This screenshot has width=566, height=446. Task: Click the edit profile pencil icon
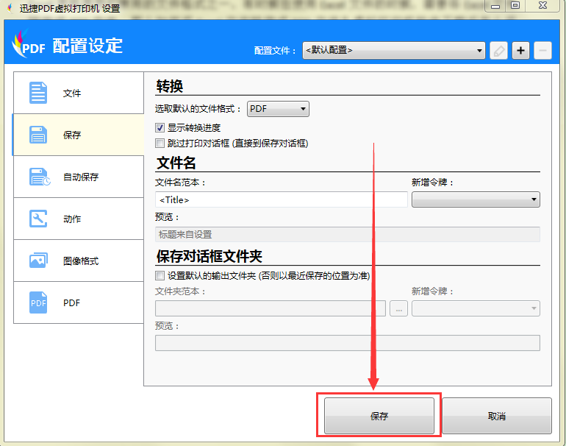pyautogui.click(x=499, y=51)
